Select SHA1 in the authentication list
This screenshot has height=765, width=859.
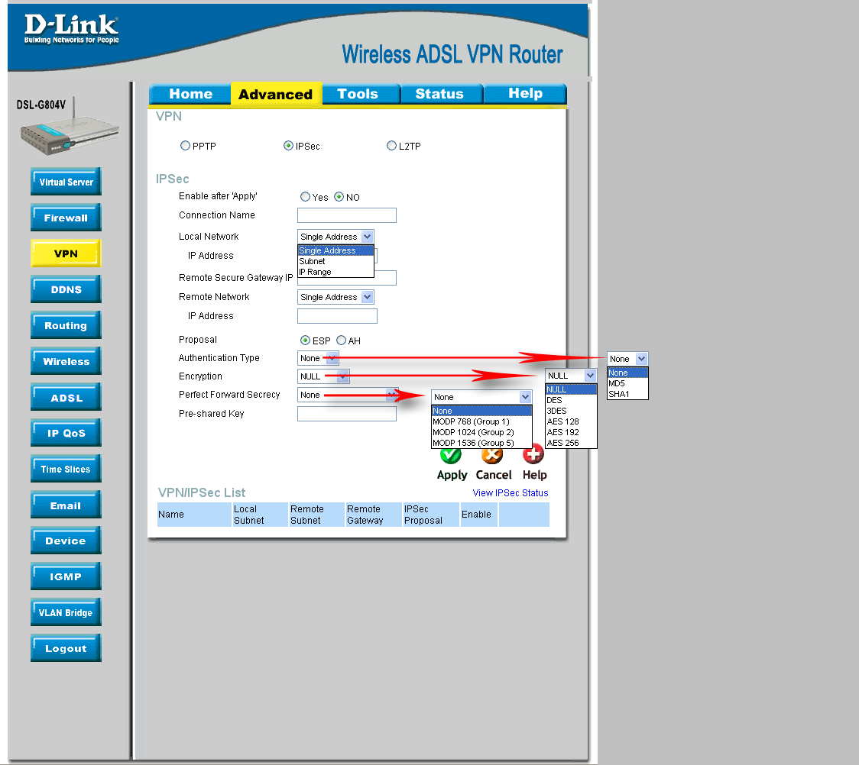tap(627, 394)
